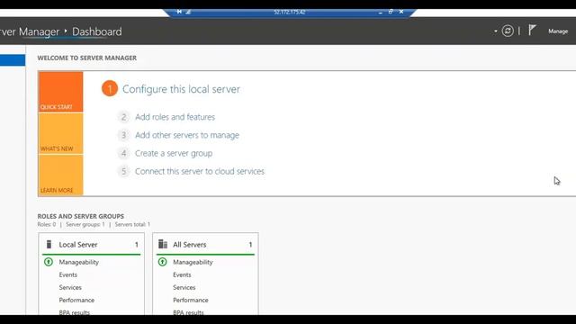Click the Local Server count 1

(x=137, y=245)
